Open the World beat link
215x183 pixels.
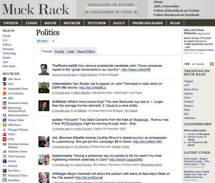[6, 36]
